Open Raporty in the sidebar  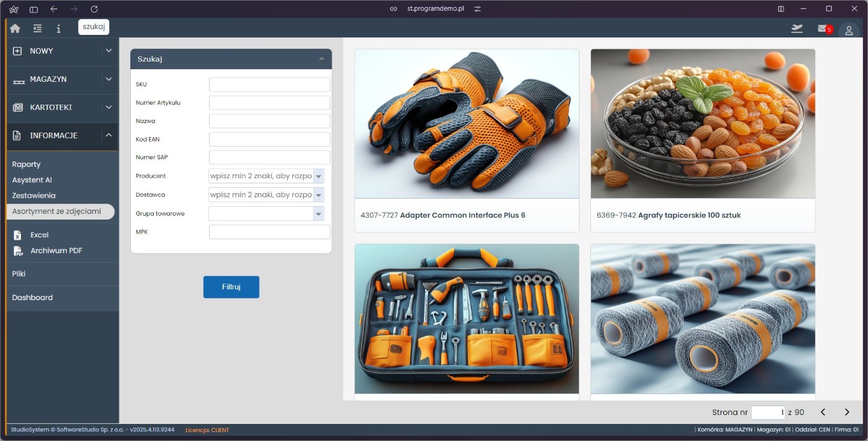pos(26,164)
